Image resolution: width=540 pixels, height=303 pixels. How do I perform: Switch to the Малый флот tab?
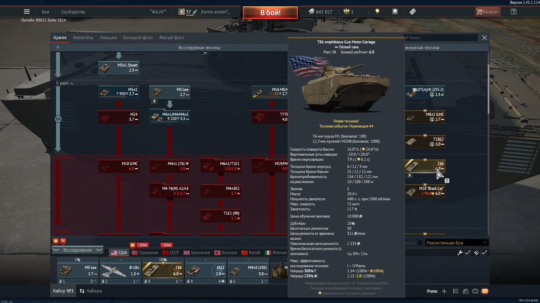tap(172, 37)
